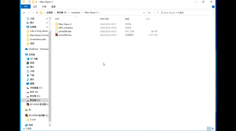Open 视频 under 此电脑
The width and height of the screenshot is (236, 131).
32,63
